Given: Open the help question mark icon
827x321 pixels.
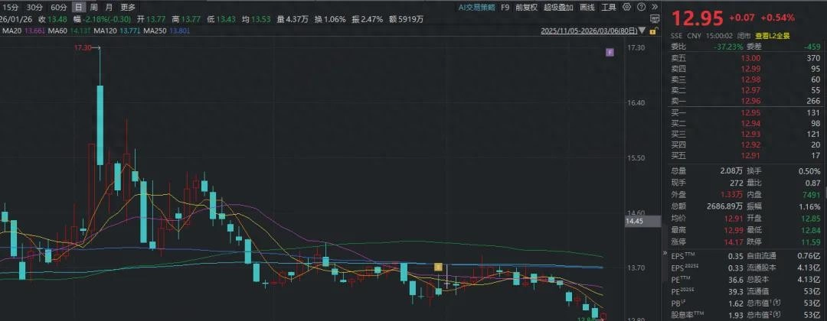Looking at the screenshot, I should coord(641,7).
